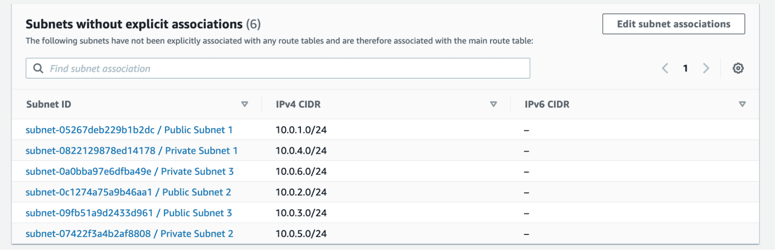The image size is (775, 250).
Task: Open table preferences gear icon
Action: click(x=738, y=68)
